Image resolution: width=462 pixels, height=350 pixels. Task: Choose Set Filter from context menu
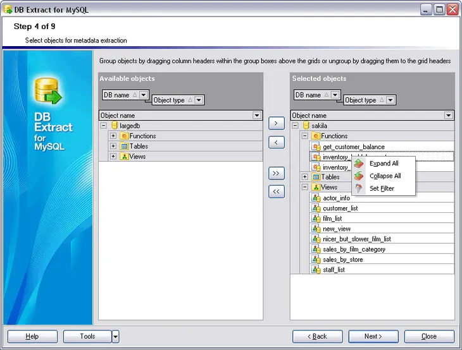pyautogui.click(x=384, y=188)
